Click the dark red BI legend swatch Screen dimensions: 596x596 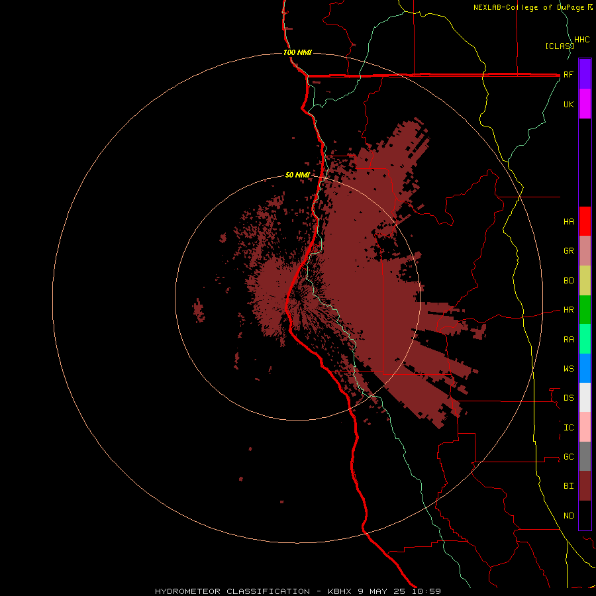585,486
